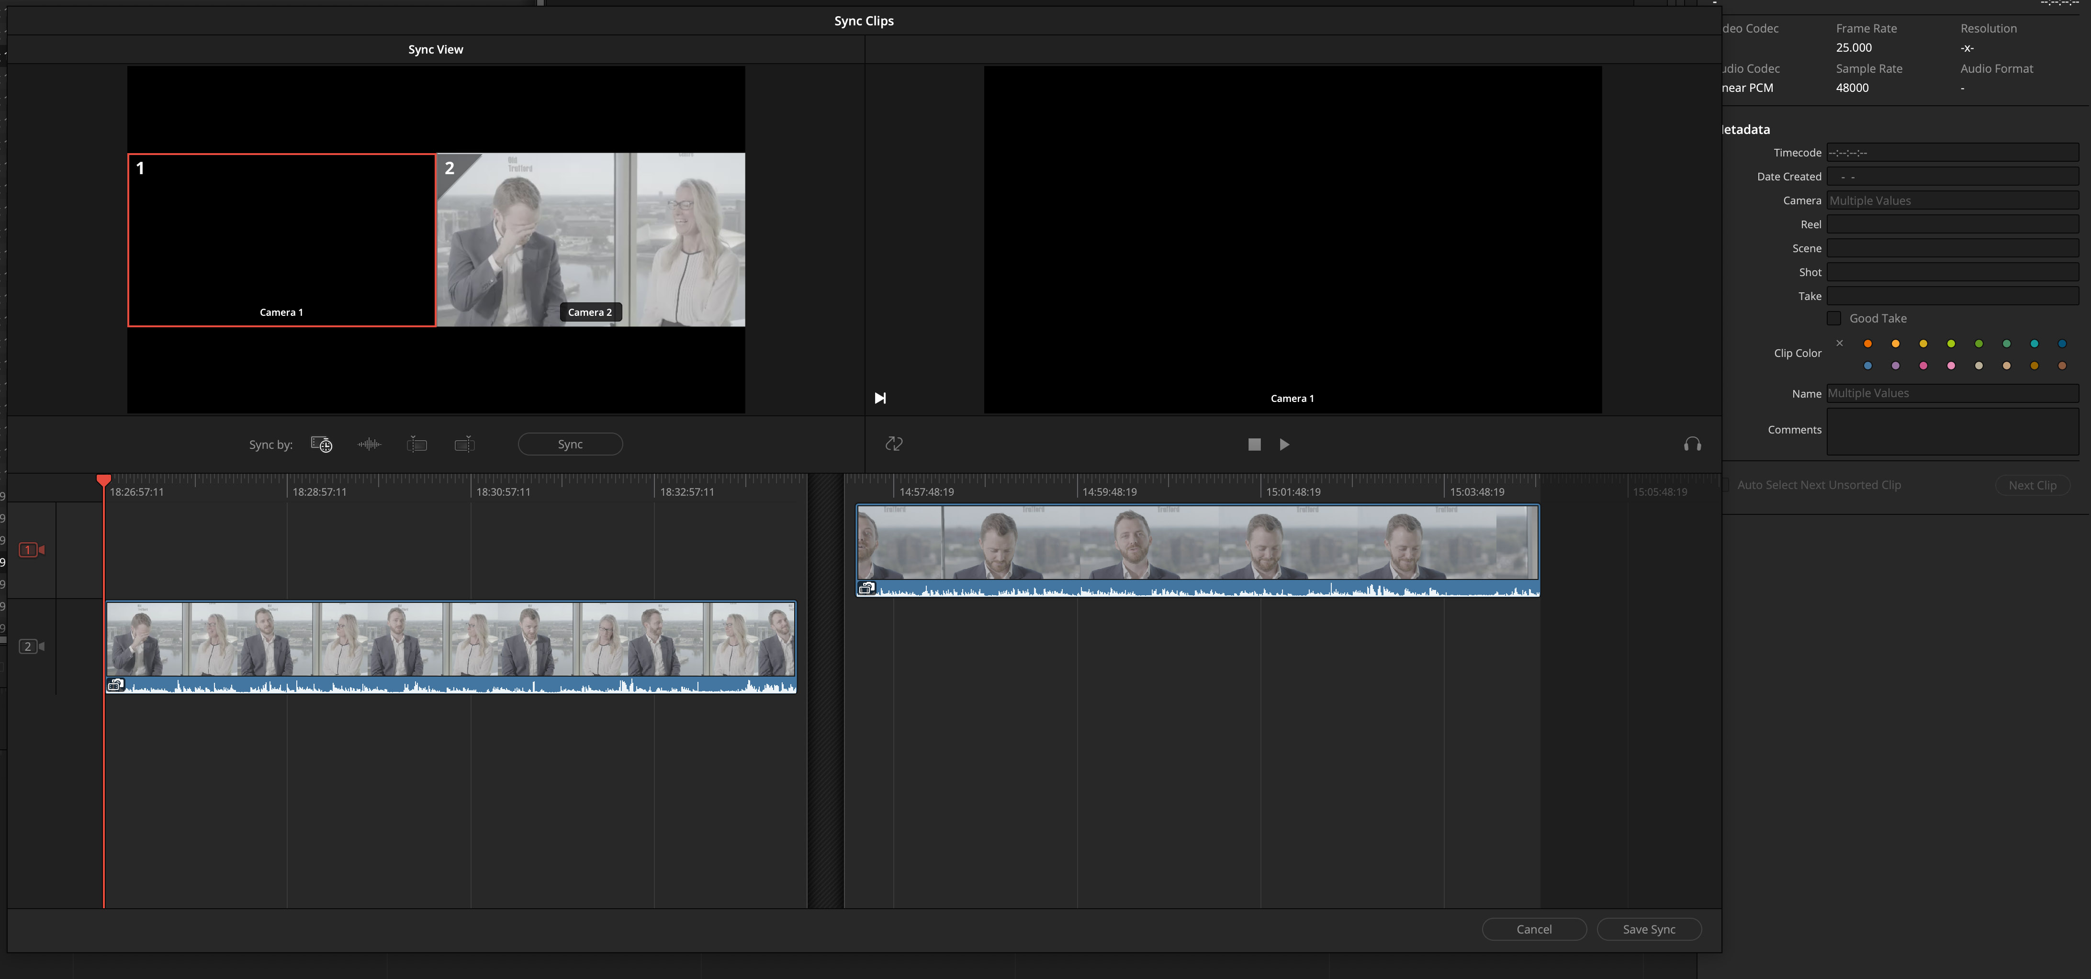Screen dimensions: 2091x979
Task: Click the Sync View header label
Action: point(436,49)
